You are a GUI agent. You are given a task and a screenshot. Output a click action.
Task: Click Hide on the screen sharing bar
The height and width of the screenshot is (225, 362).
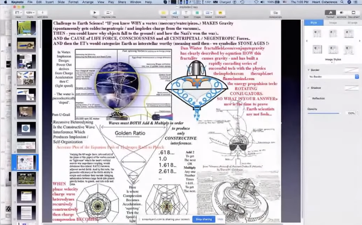pos(220,219)
